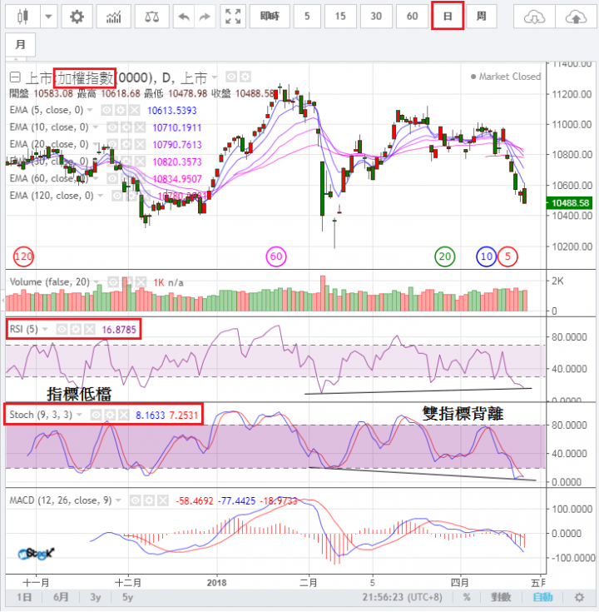
Task: Toggle EMA (20) visibility eye
Action: click(x=112, y=145)
